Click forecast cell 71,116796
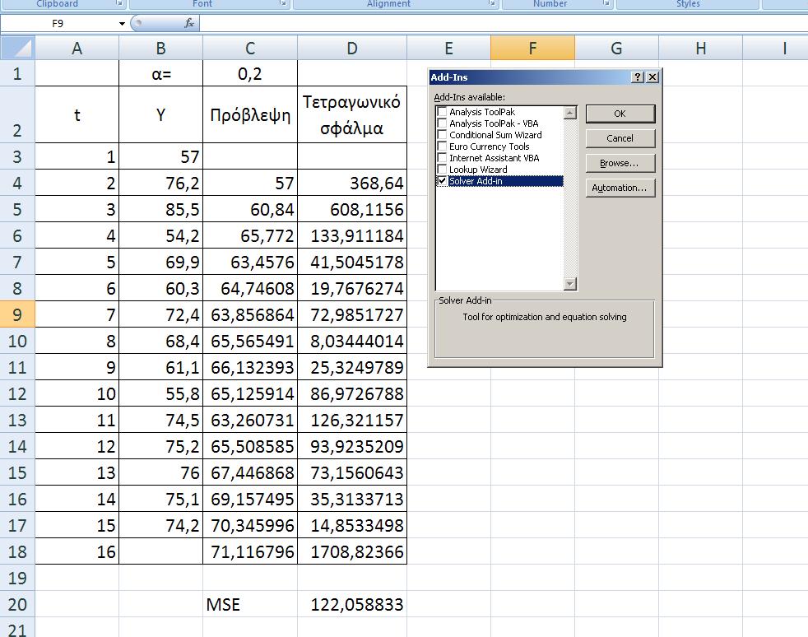808x637 pixels. click(250, 551)
